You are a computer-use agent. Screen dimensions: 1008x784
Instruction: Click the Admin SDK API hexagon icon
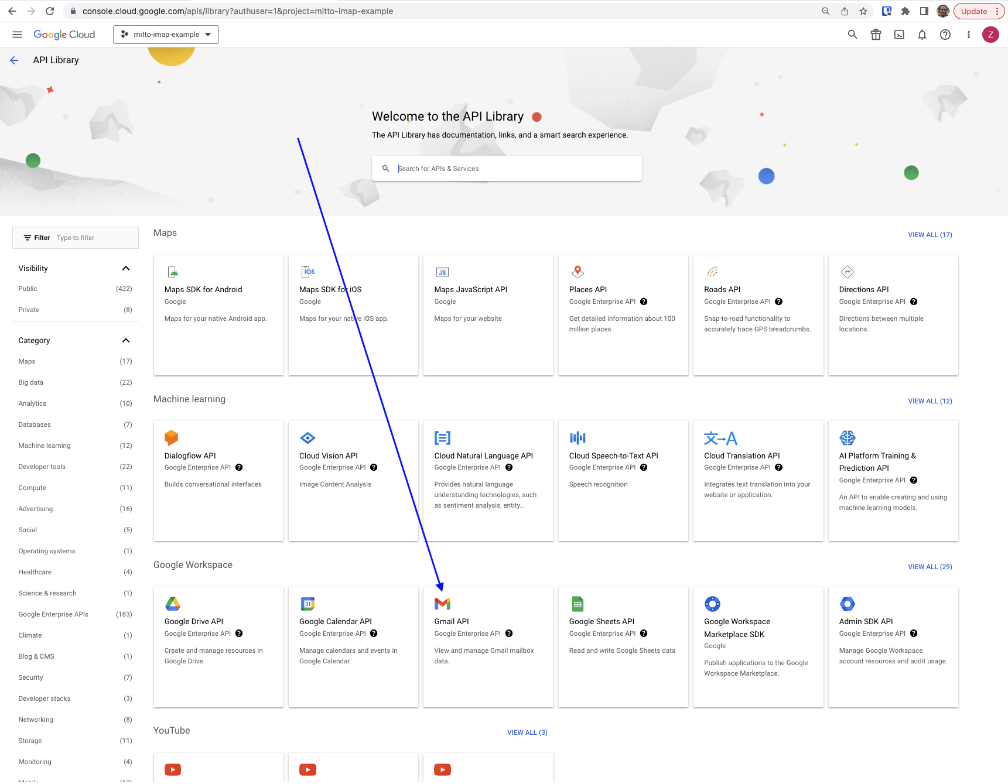pyautogui.click(x=848, y=604)
